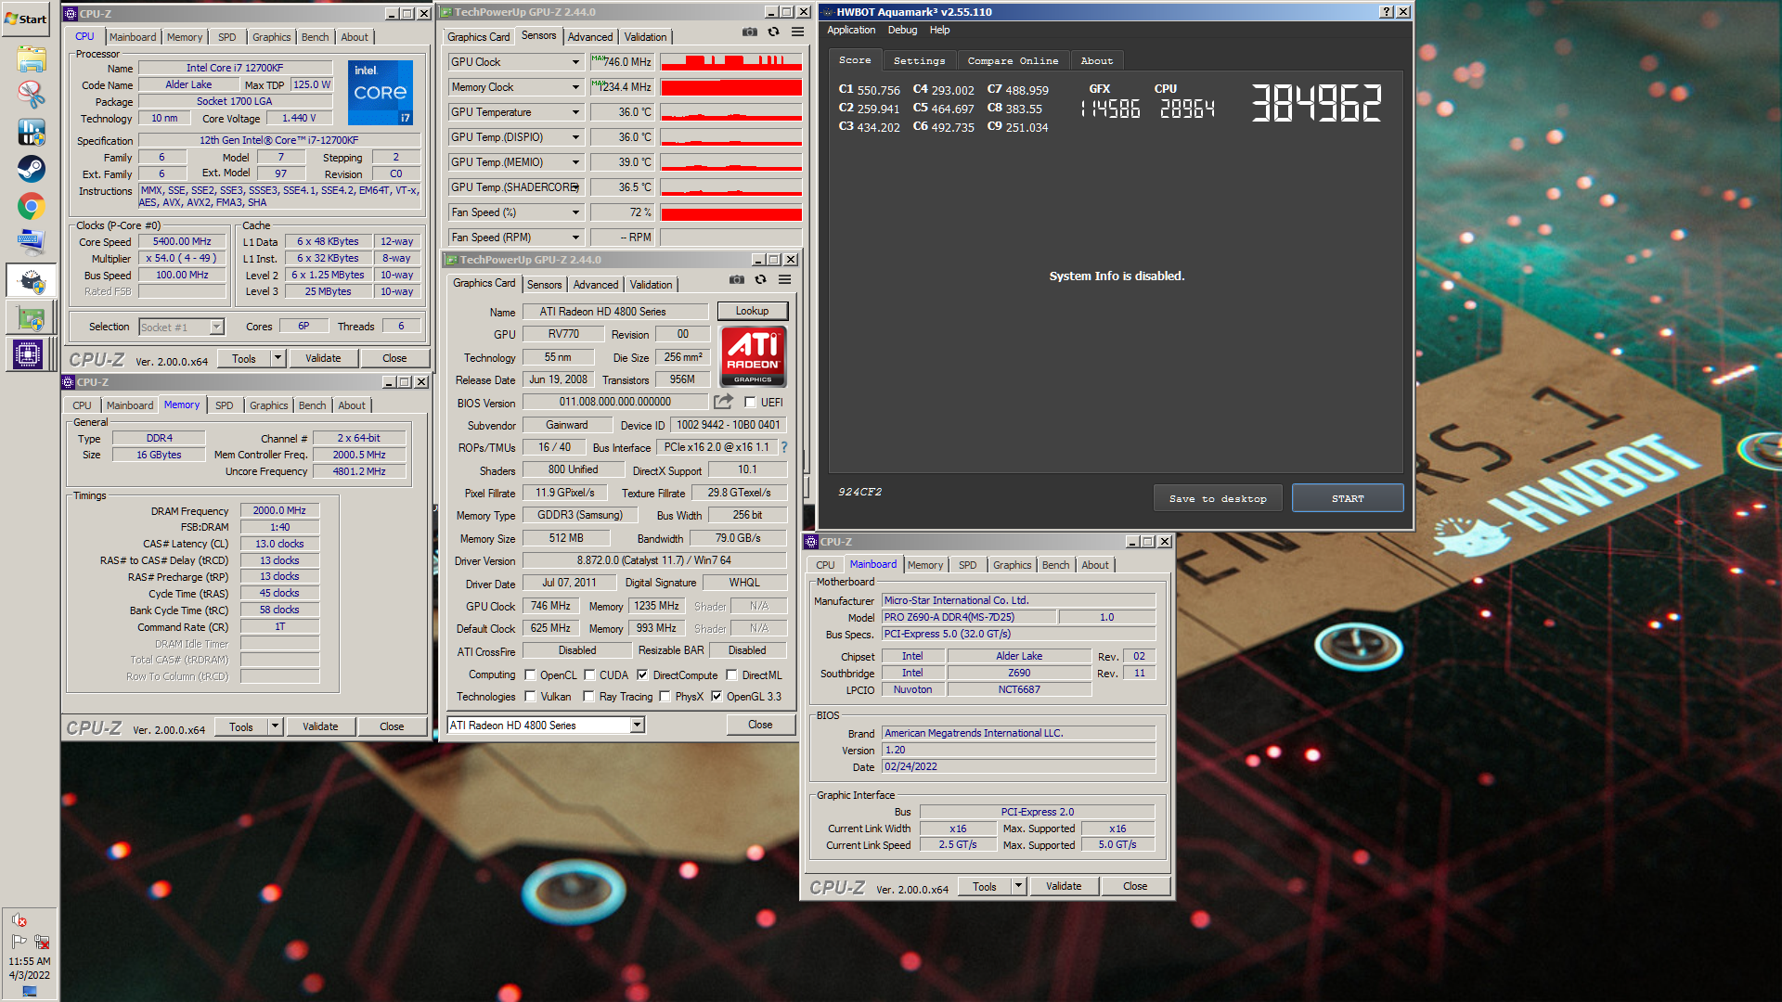Toggle the DirectCompute checkbox
The height and width of the screenshot is (1002, 1782).
[x=642, y=675]
